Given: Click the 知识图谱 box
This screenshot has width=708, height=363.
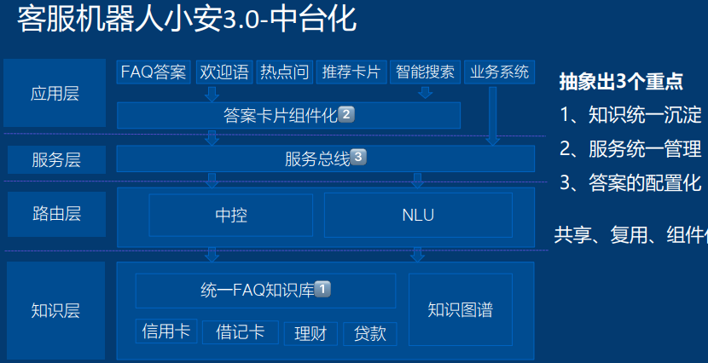Looking at the screenshot, I should 461,309.
